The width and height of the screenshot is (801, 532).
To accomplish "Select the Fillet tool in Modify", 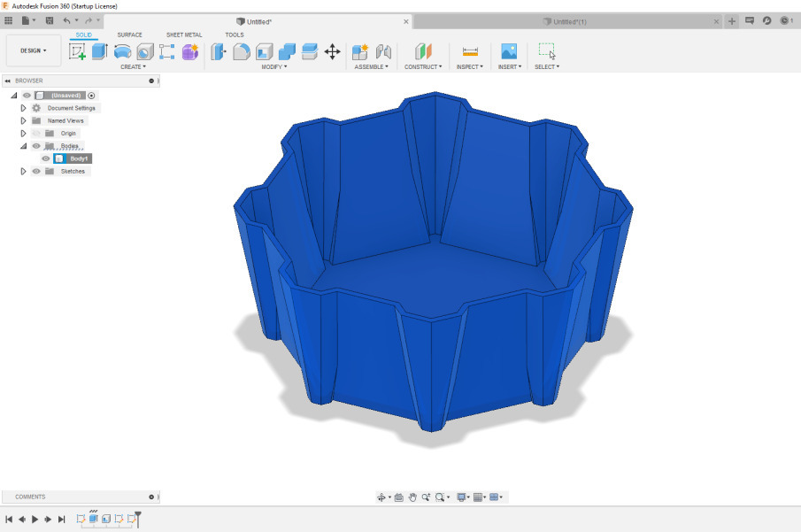I will (241, 51).
